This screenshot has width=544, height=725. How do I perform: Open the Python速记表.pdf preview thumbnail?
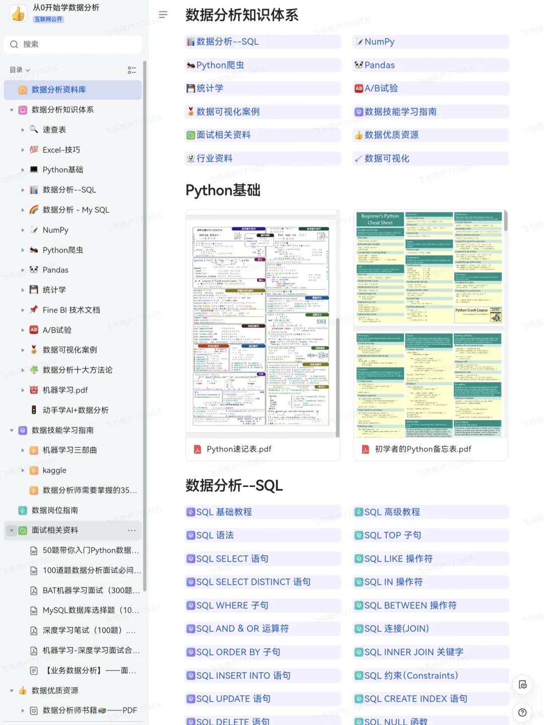tap(262, 322)
